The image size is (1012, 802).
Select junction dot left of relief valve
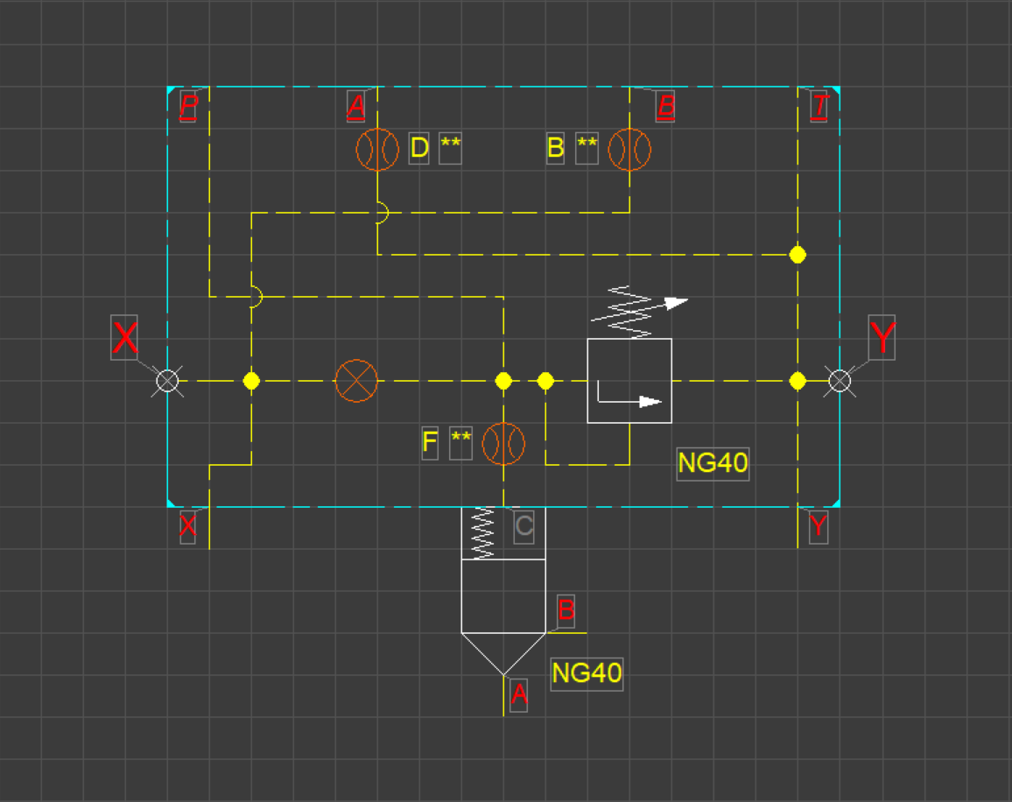545,381
